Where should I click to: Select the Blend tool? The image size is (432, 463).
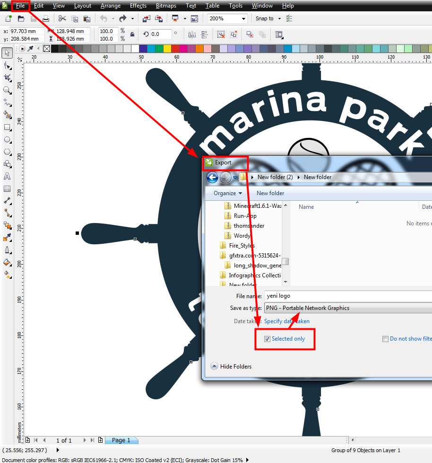click(x=7, y=226)
